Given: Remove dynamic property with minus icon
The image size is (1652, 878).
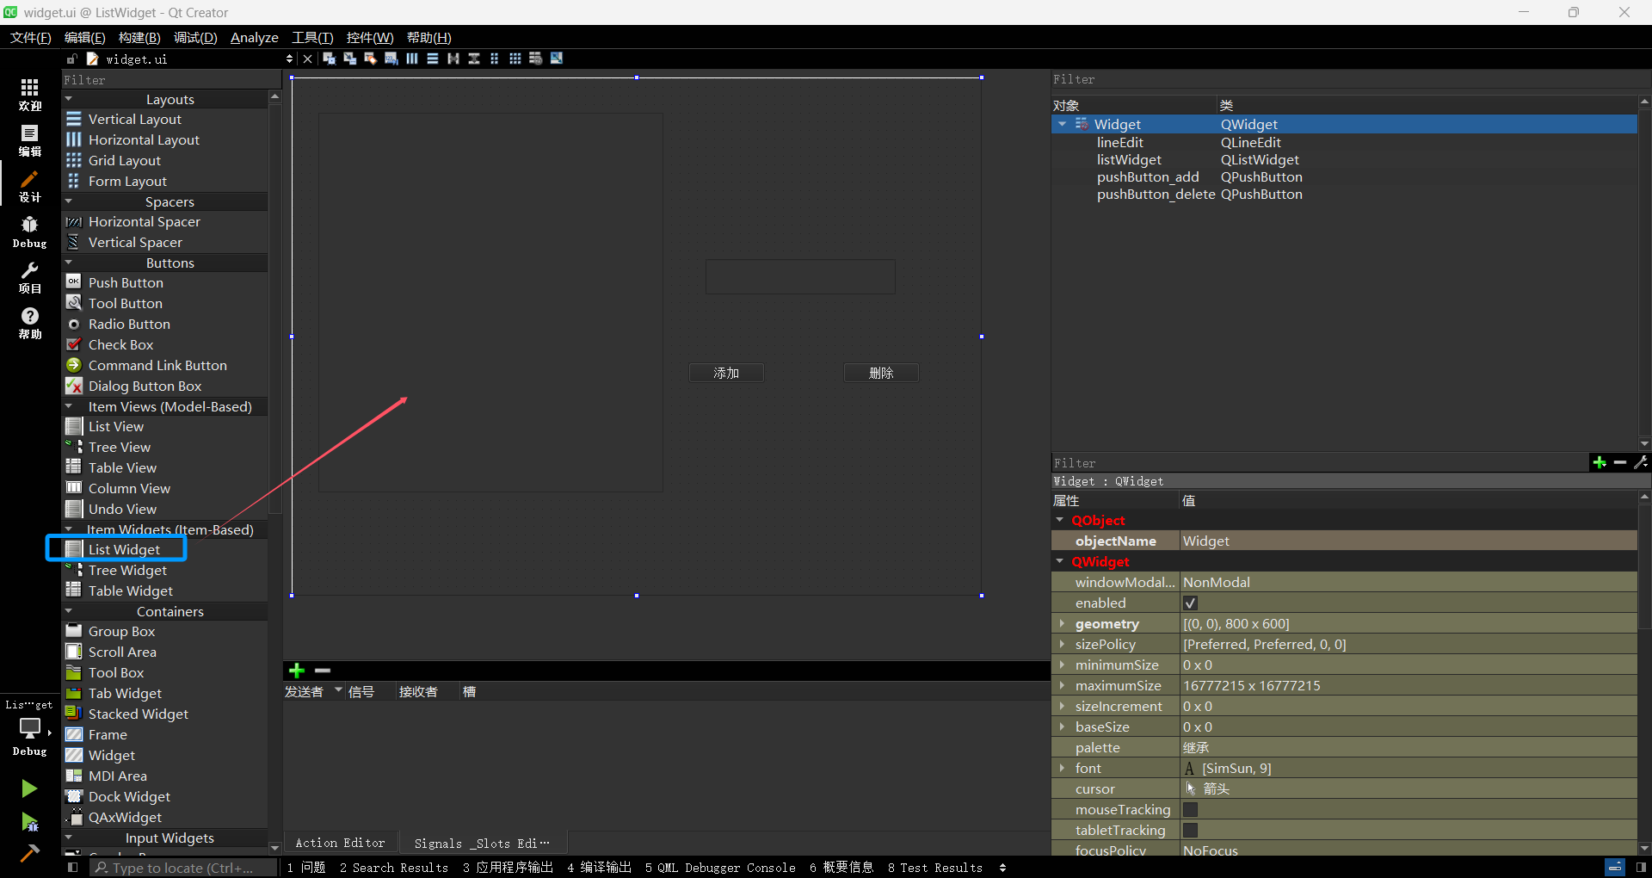Looking at the screenshot, I should (1620, 463).
